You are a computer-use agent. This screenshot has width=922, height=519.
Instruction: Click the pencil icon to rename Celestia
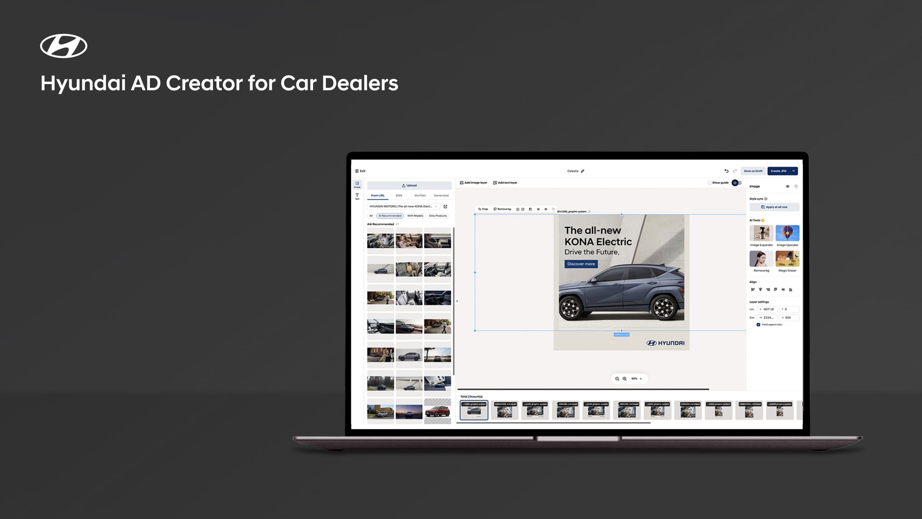[x=582, y=171]
